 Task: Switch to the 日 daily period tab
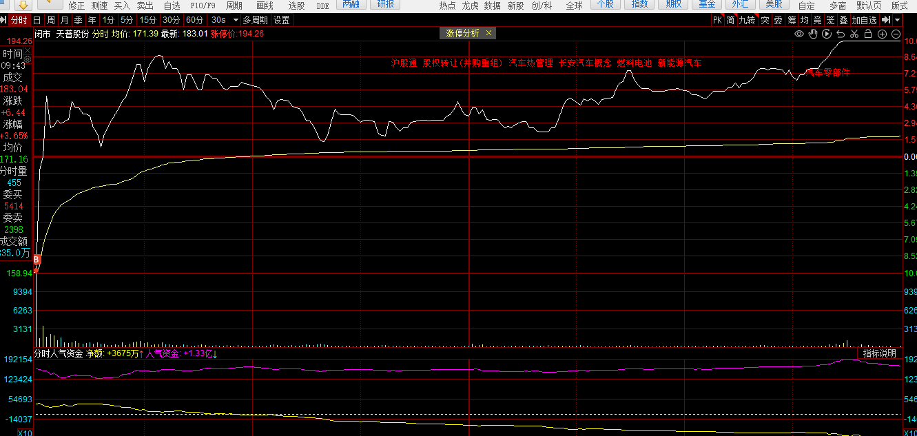point(37,20)
